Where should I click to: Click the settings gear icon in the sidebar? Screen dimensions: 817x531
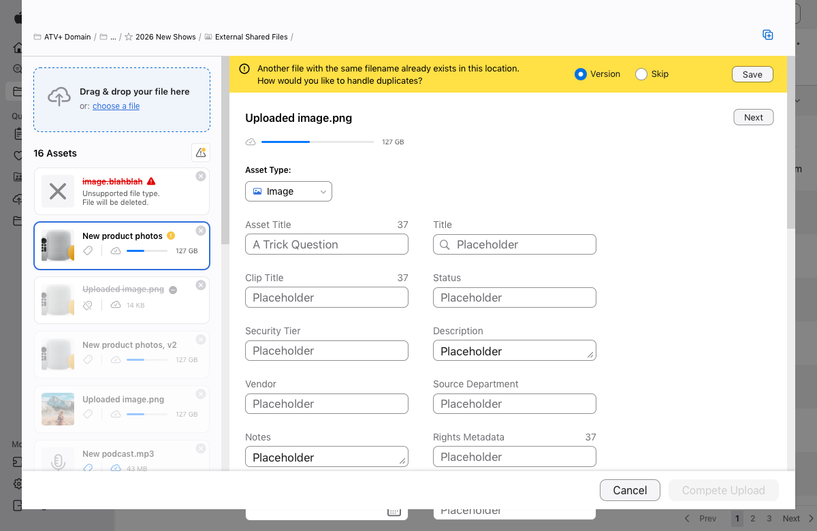18,484
